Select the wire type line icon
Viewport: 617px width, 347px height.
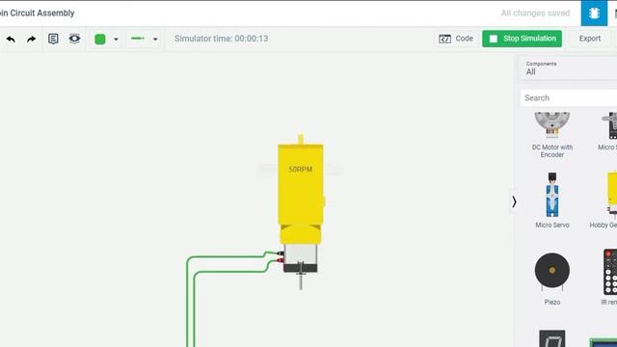[x=138, y=39]
